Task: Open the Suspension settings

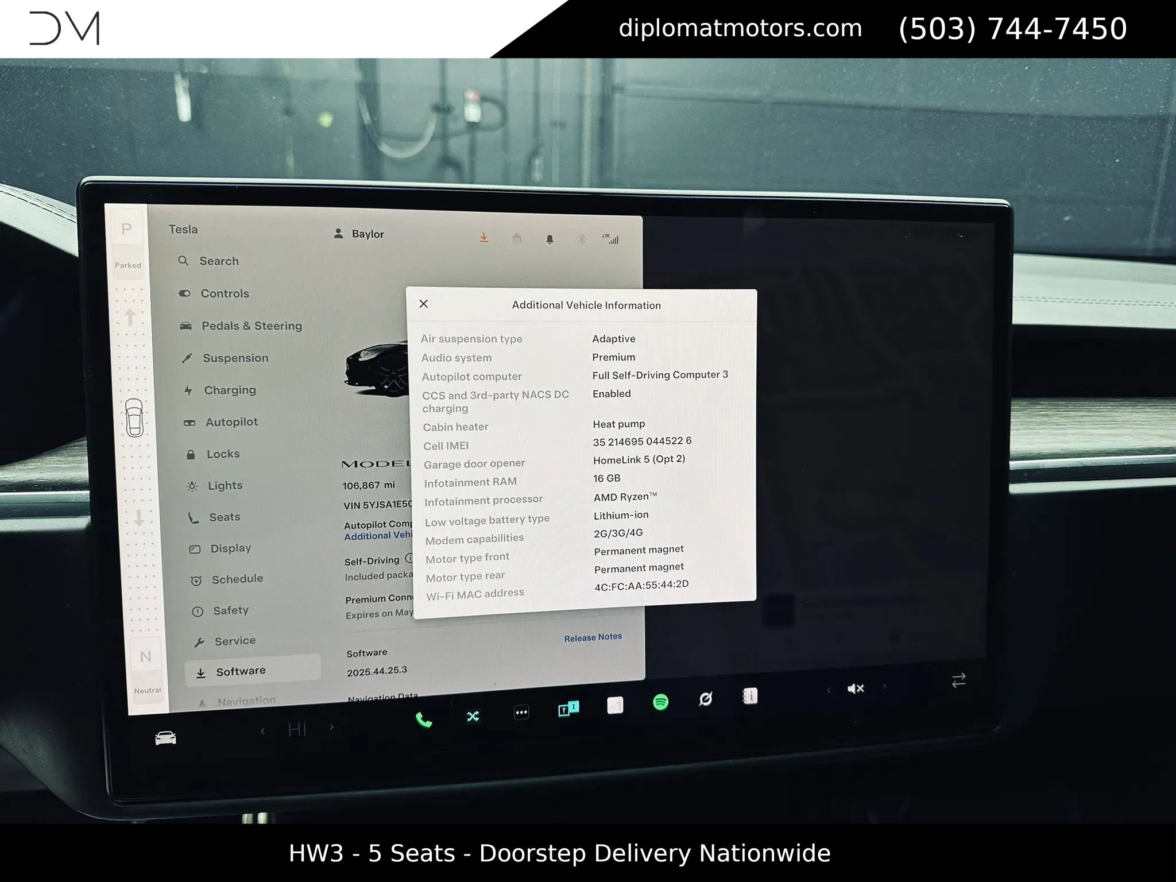Action: (x=225, y=358)
